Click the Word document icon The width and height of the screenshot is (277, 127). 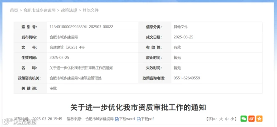117,119
